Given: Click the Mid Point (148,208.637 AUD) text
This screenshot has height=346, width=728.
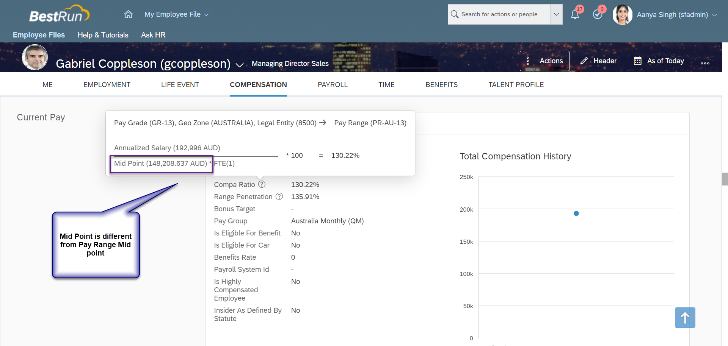Looking at the screenshot, I should pos(161,164).
